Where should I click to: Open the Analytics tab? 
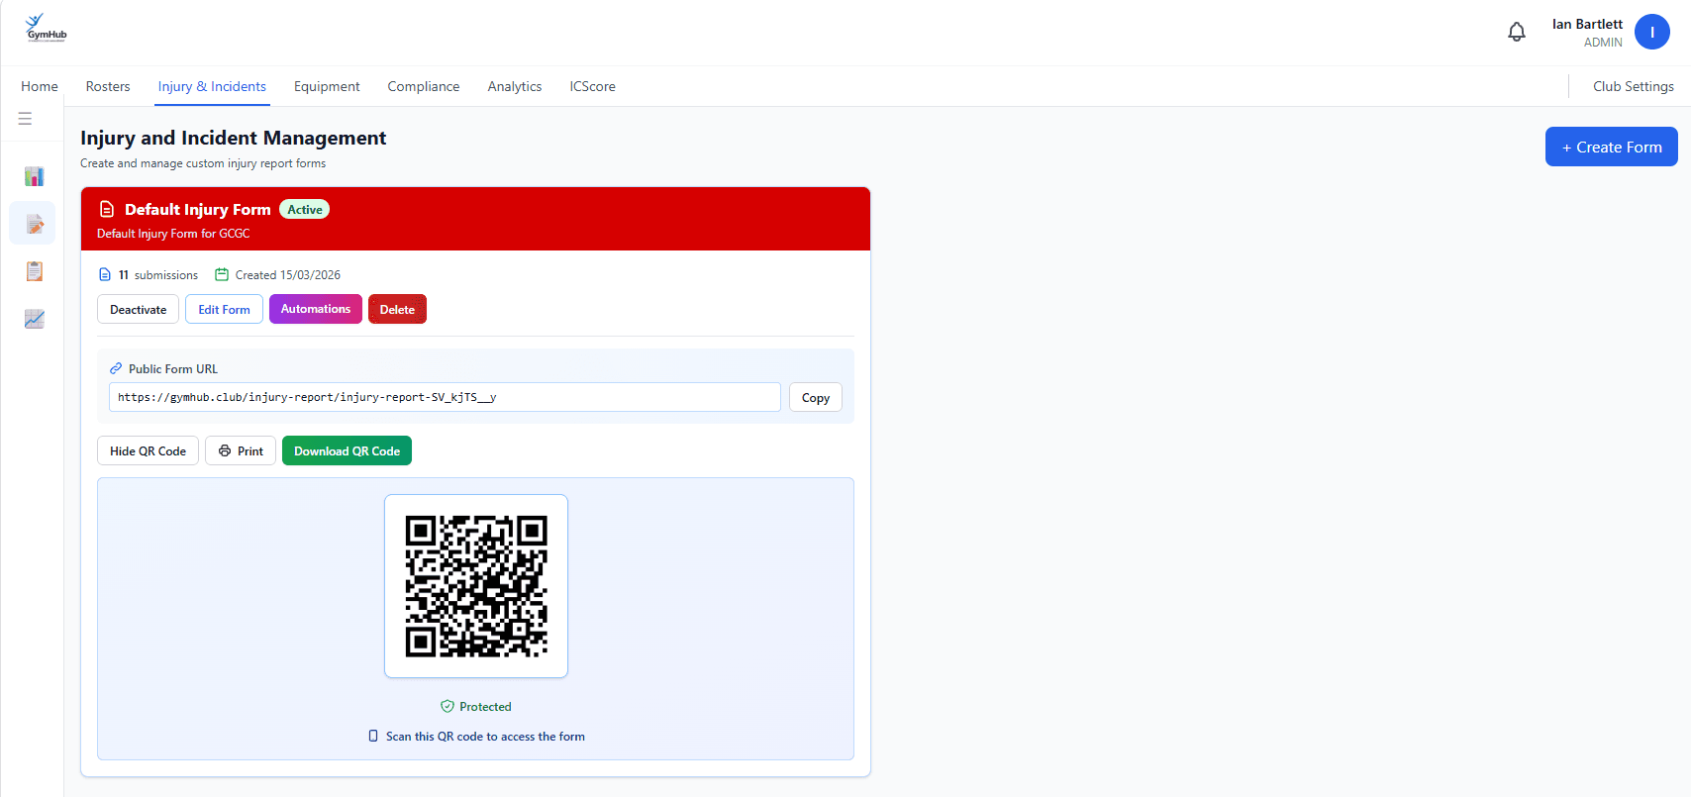515,87
